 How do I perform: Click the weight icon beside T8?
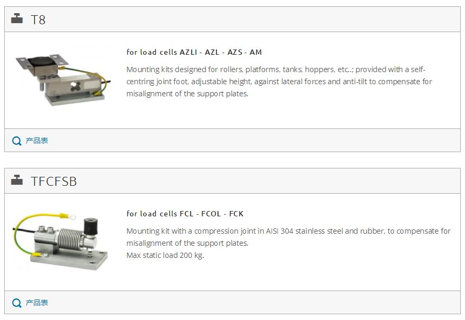(17, 18)
